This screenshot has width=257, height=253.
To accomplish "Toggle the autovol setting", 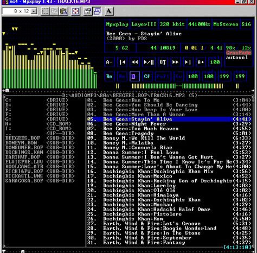I will tap(237, 58).
